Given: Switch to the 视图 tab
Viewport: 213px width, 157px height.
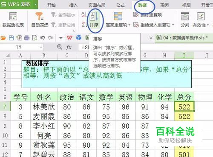Looking at the screenshot, I should pos(186,5).
